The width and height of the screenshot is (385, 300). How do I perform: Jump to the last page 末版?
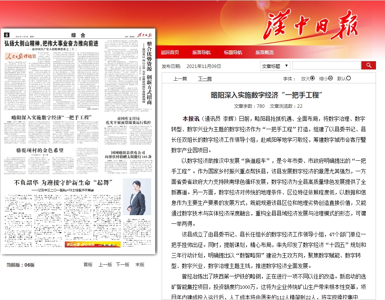point(140,265)
